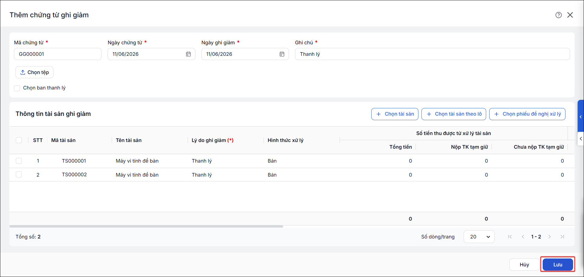The image size is (584, 277).
Task: Click the Lưu save button
Action: pyautogui.click(x=558, y=265)
